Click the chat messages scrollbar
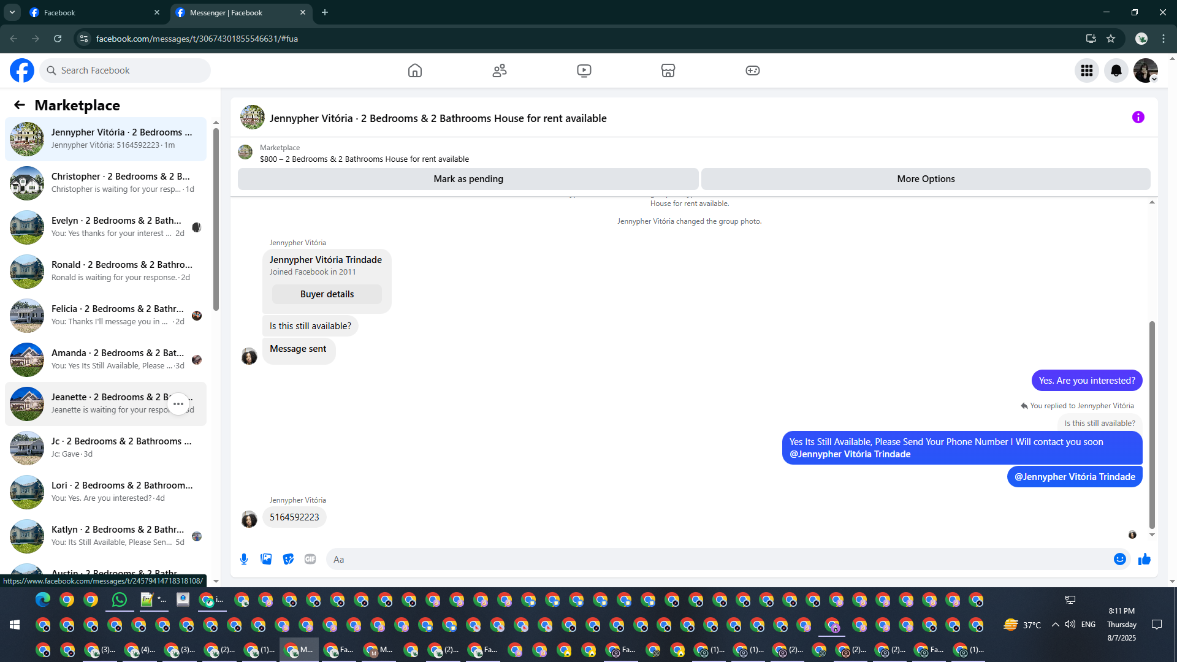The width and height of the screenshot is (1177, 662). point(1152,424)
